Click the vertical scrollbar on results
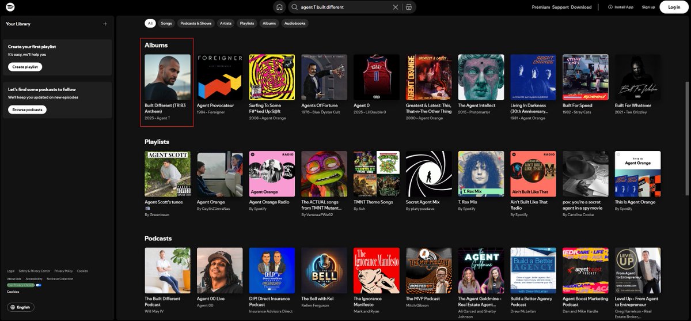This screenshot has width=691, height=321. [686, 138]
